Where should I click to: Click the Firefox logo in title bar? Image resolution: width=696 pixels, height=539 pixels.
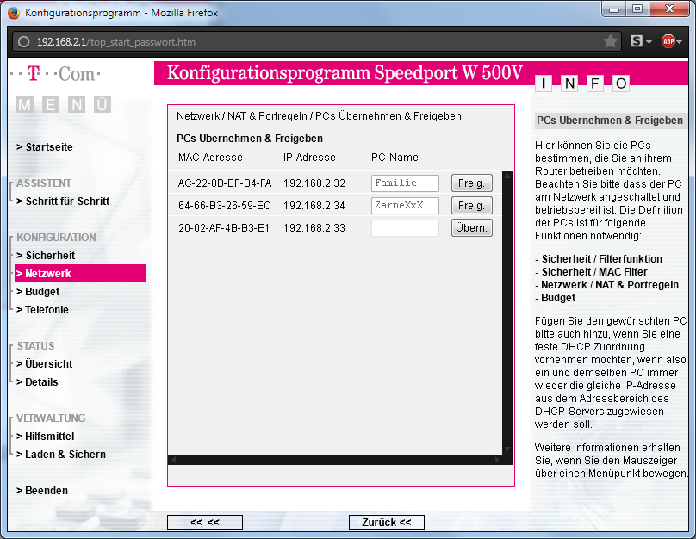(x=14, y=13)
